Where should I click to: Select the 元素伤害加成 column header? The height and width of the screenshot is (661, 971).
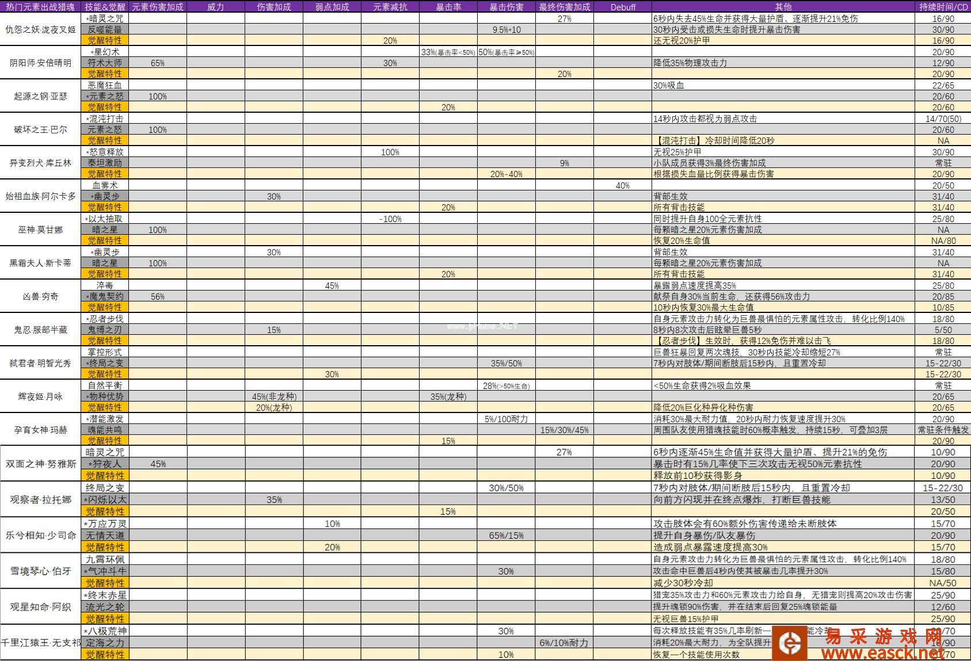158,7
